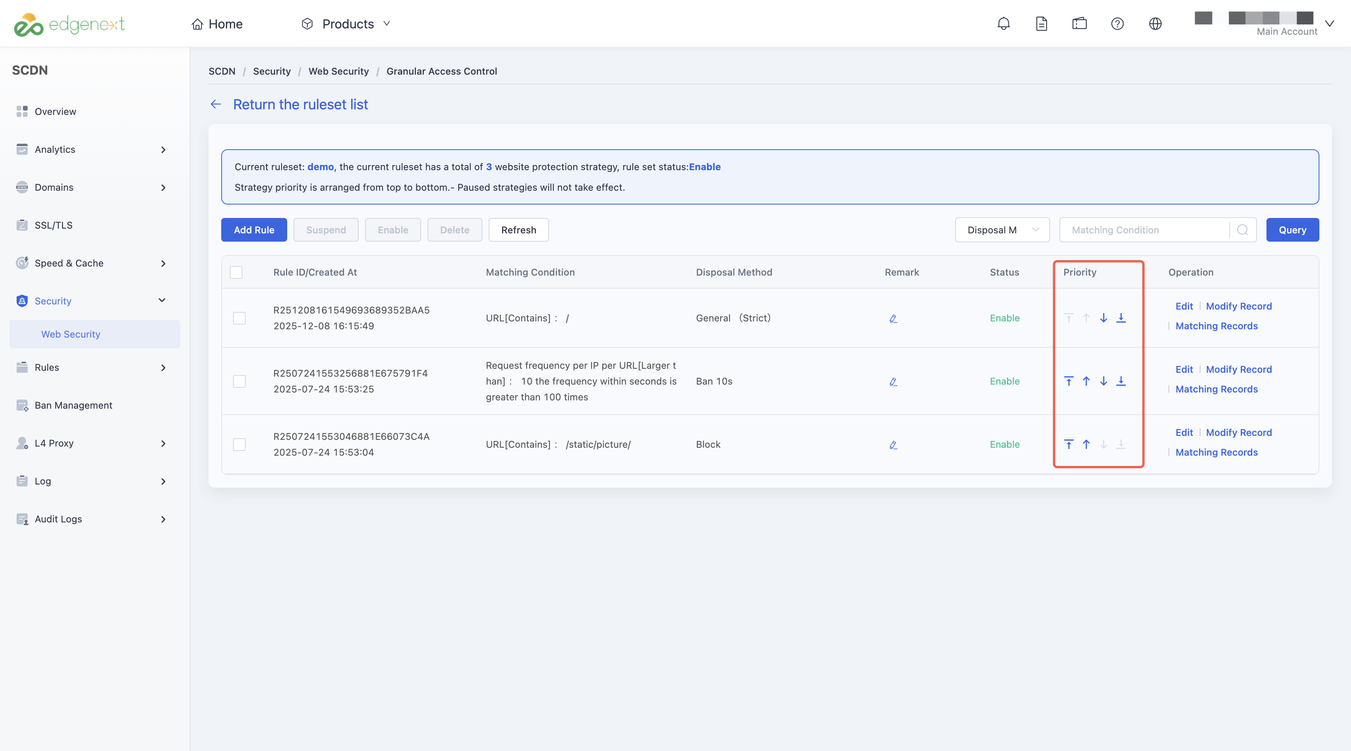Click the Enable status of the Block rule
The height and width of the screenshot is (751, 1351).
(1004, 445)
